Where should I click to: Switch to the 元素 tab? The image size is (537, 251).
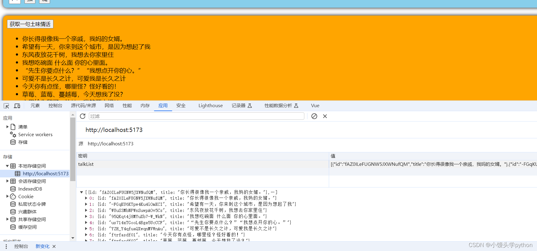35,106
